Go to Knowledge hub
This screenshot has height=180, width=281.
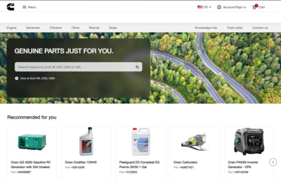coord(206,28)
